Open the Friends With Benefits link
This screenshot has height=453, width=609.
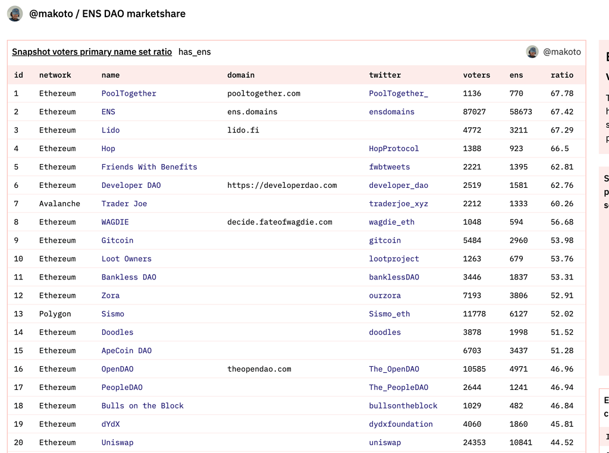click(148, 167)
